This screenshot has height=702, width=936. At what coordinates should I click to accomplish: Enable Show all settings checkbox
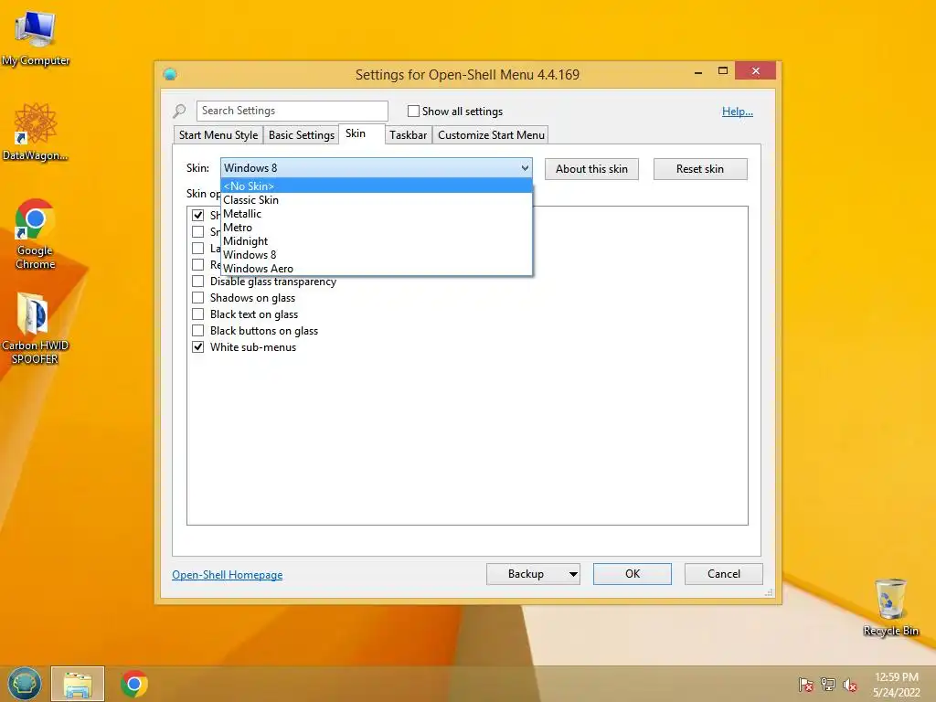tap(413, 111)
